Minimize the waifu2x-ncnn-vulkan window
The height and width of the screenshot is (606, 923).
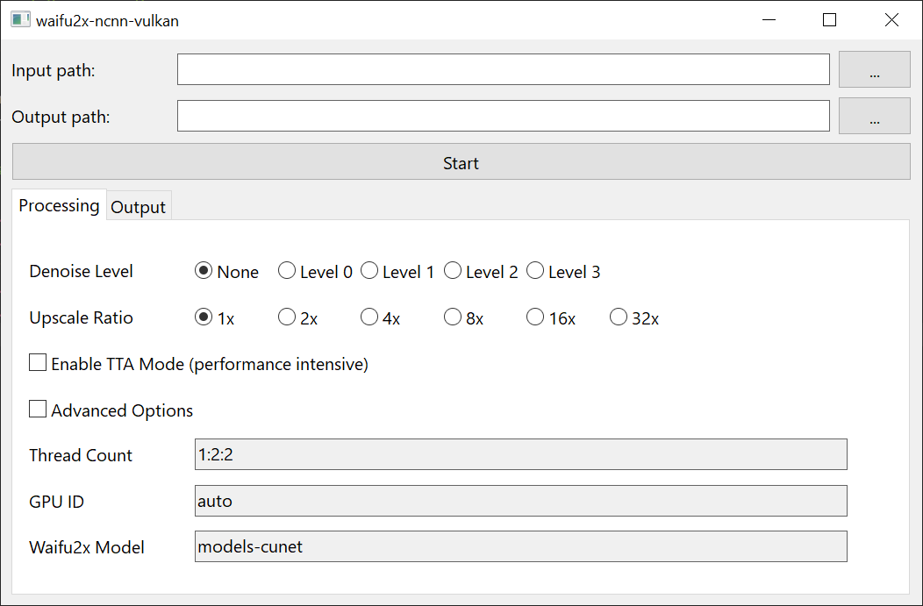[769, 20]
